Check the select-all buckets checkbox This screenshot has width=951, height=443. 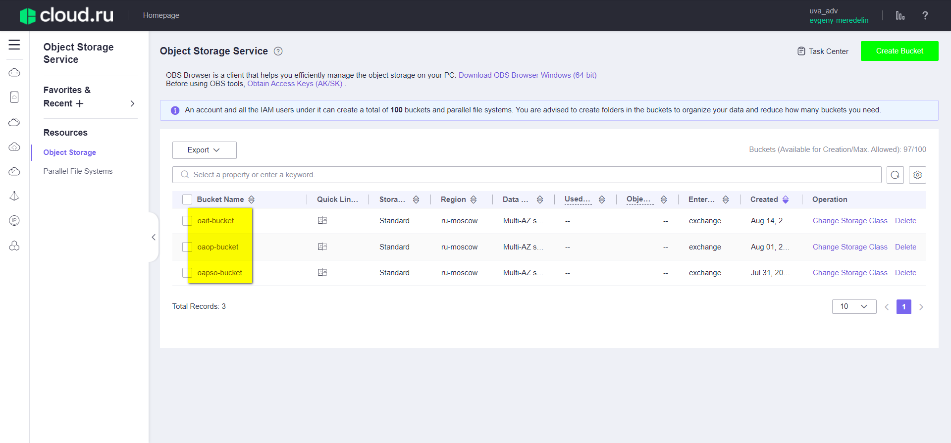(x=187, y=199)
